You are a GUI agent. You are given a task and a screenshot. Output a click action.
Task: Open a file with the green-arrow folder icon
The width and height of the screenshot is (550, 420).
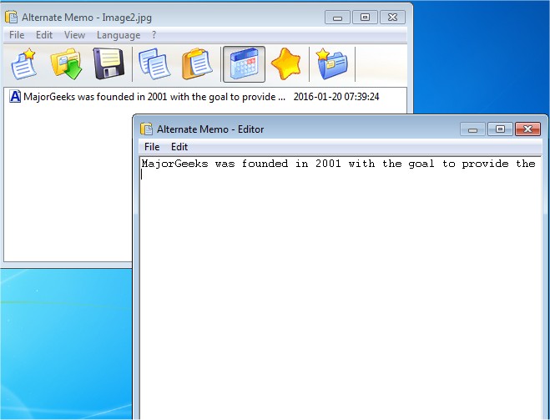tap(65, 63)
